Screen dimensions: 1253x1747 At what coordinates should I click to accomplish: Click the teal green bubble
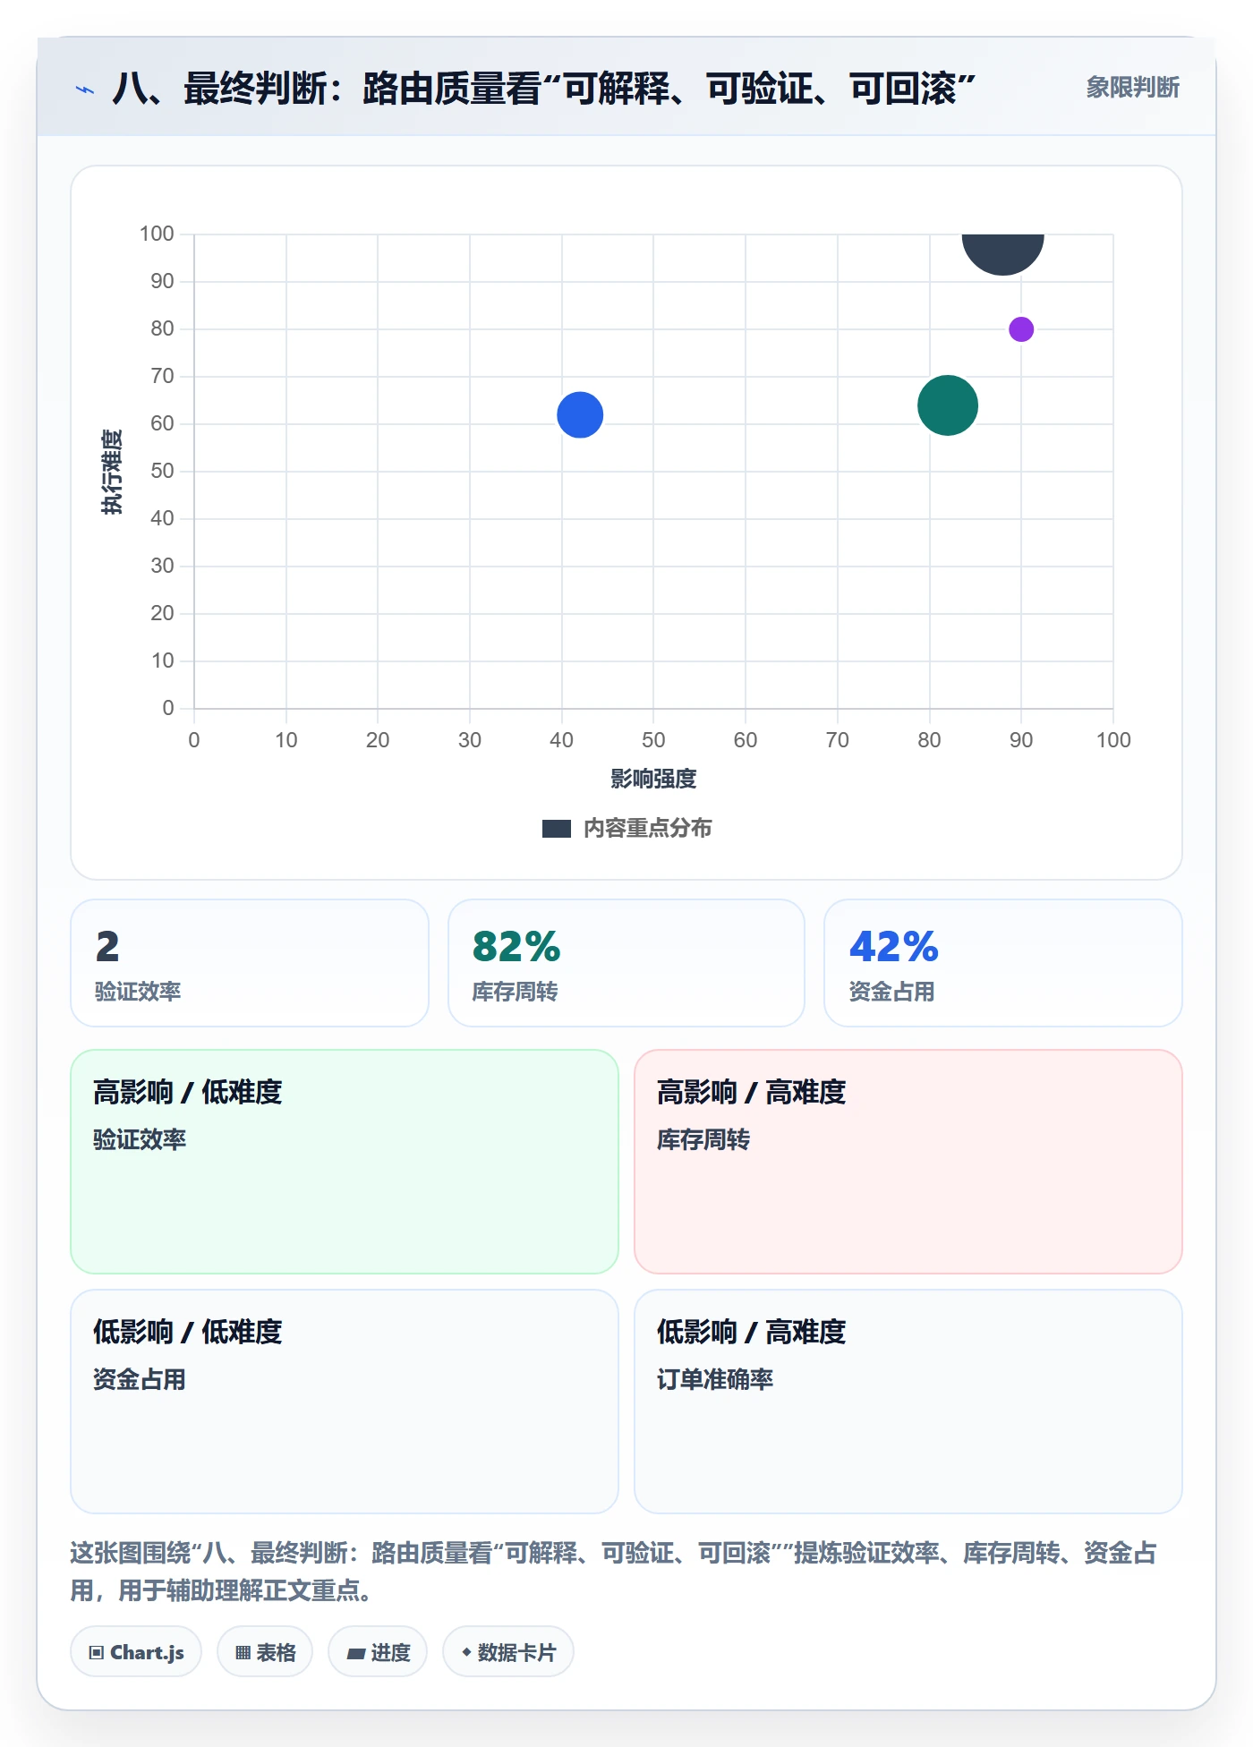click(948, 405)
